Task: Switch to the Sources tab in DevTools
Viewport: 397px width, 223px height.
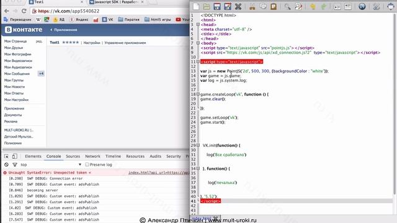Action: click(73, 156)
